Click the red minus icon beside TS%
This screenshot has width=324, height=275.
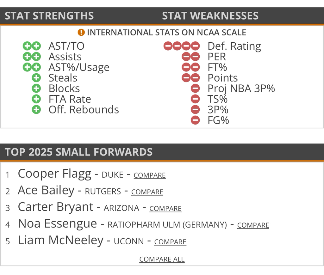pos(195,99)
